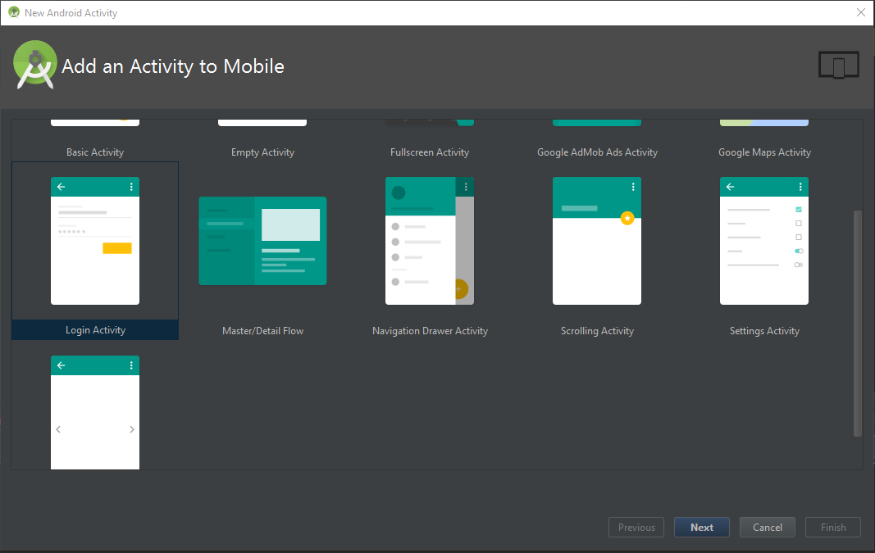This screenshot has width=875, height=553.
Task: Click the Google Maps Activity thumbnail strip
Action: click(764, 123)
